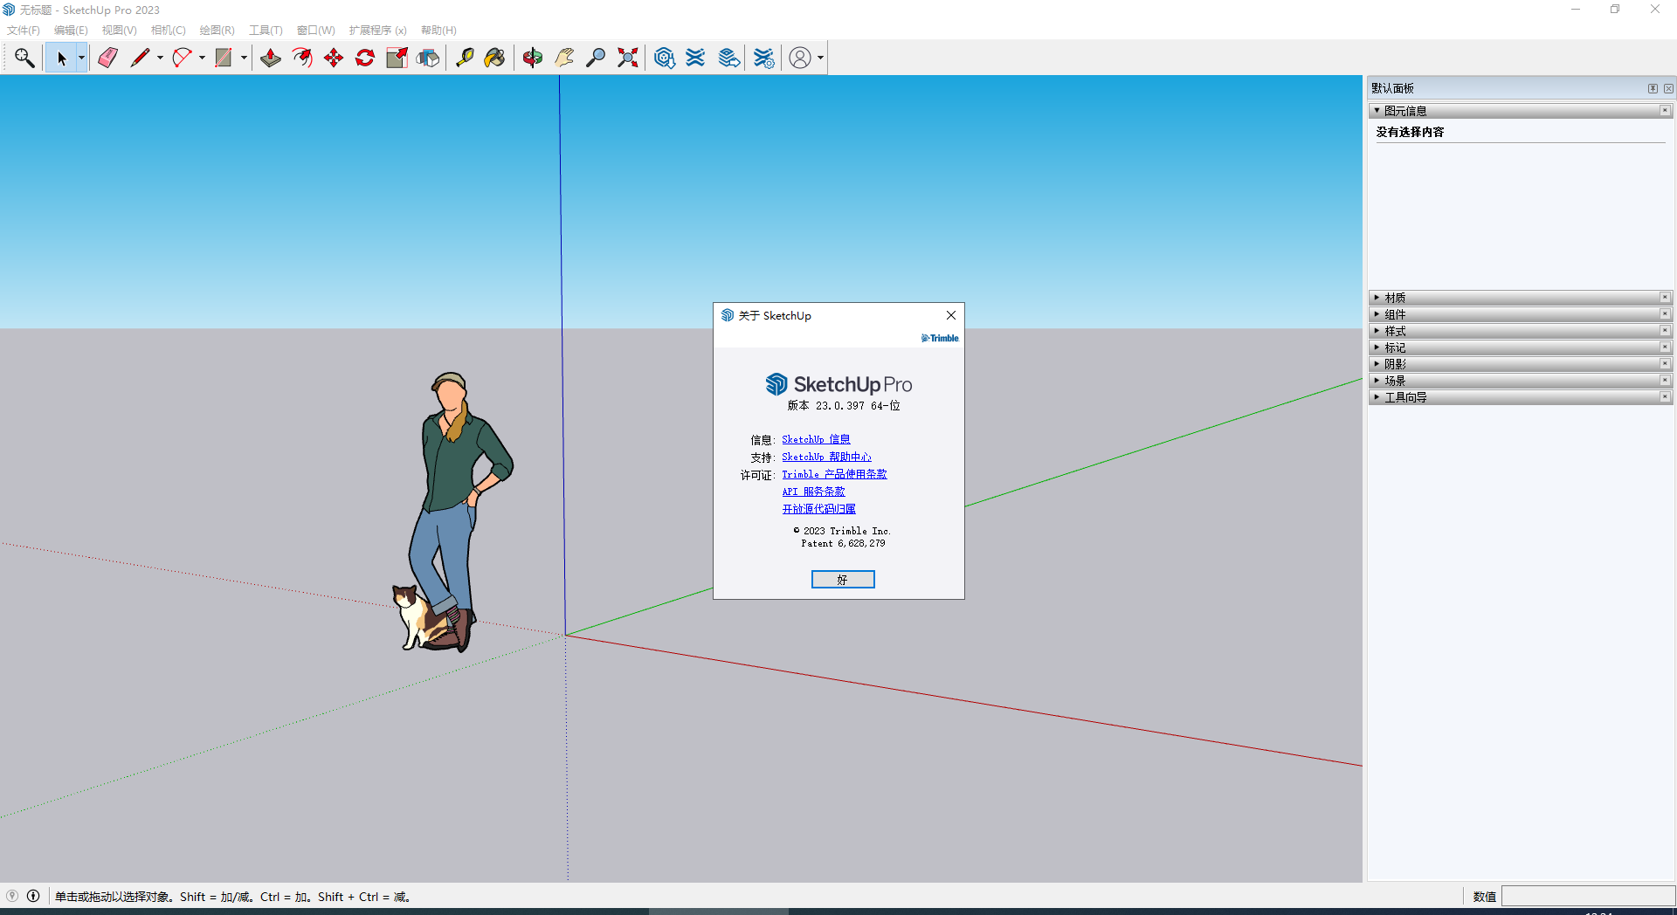The height and width of the screenshot is (915, 1677).
Task: Open the Line tool dropdown arrow
Action: tap(160, 58)
